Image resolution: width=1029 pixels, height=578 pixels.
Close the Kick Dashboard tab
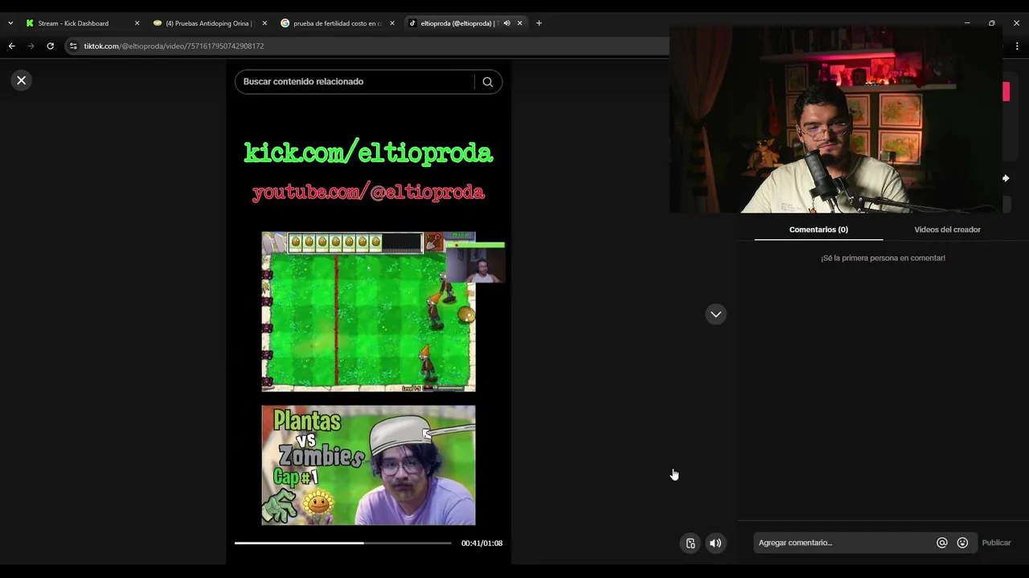pyautogui.click(x=137, y=23)
